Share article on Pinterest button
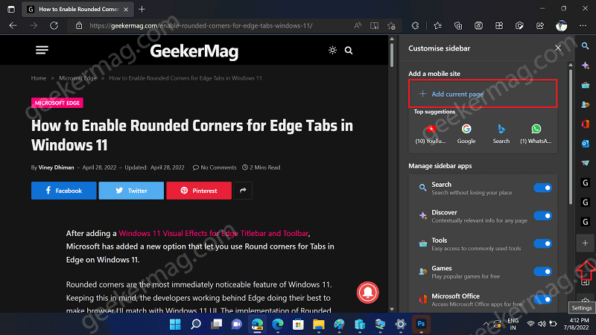The width and height of the screenshot is (596, 335). point(199,191)
